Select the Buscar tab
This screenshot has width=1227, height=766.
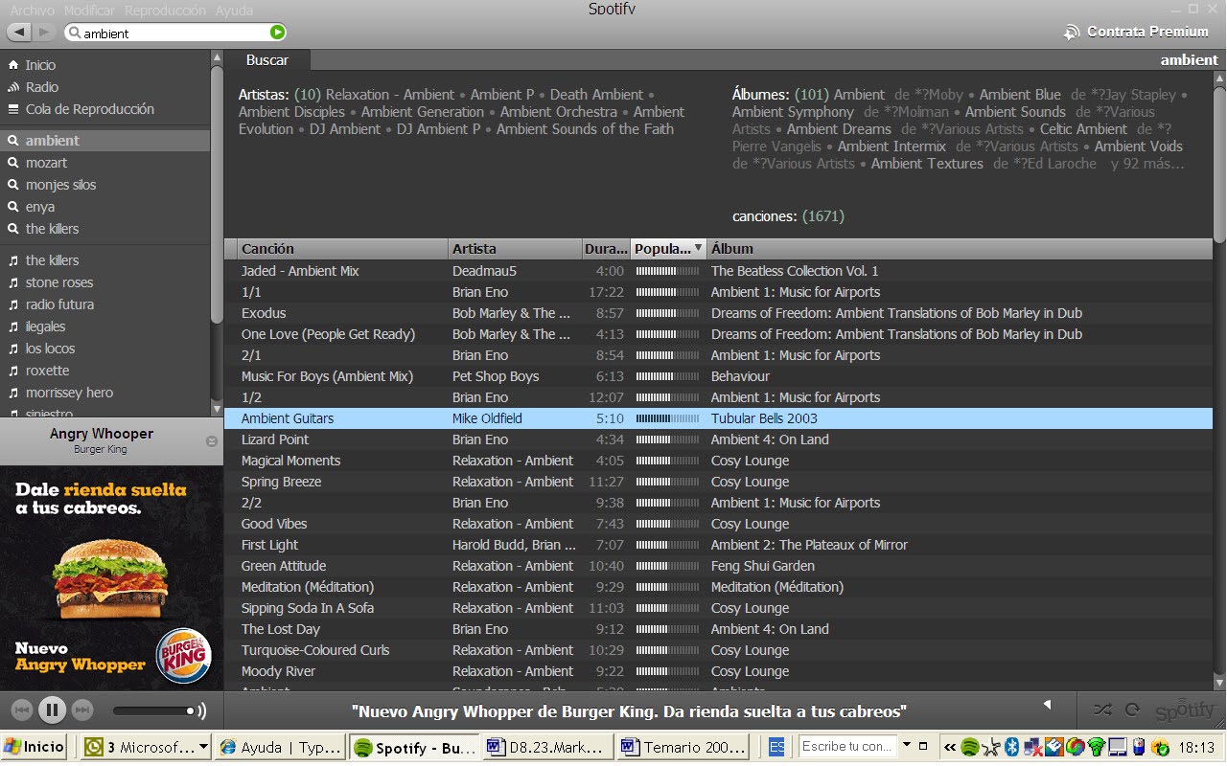[267, 59]
